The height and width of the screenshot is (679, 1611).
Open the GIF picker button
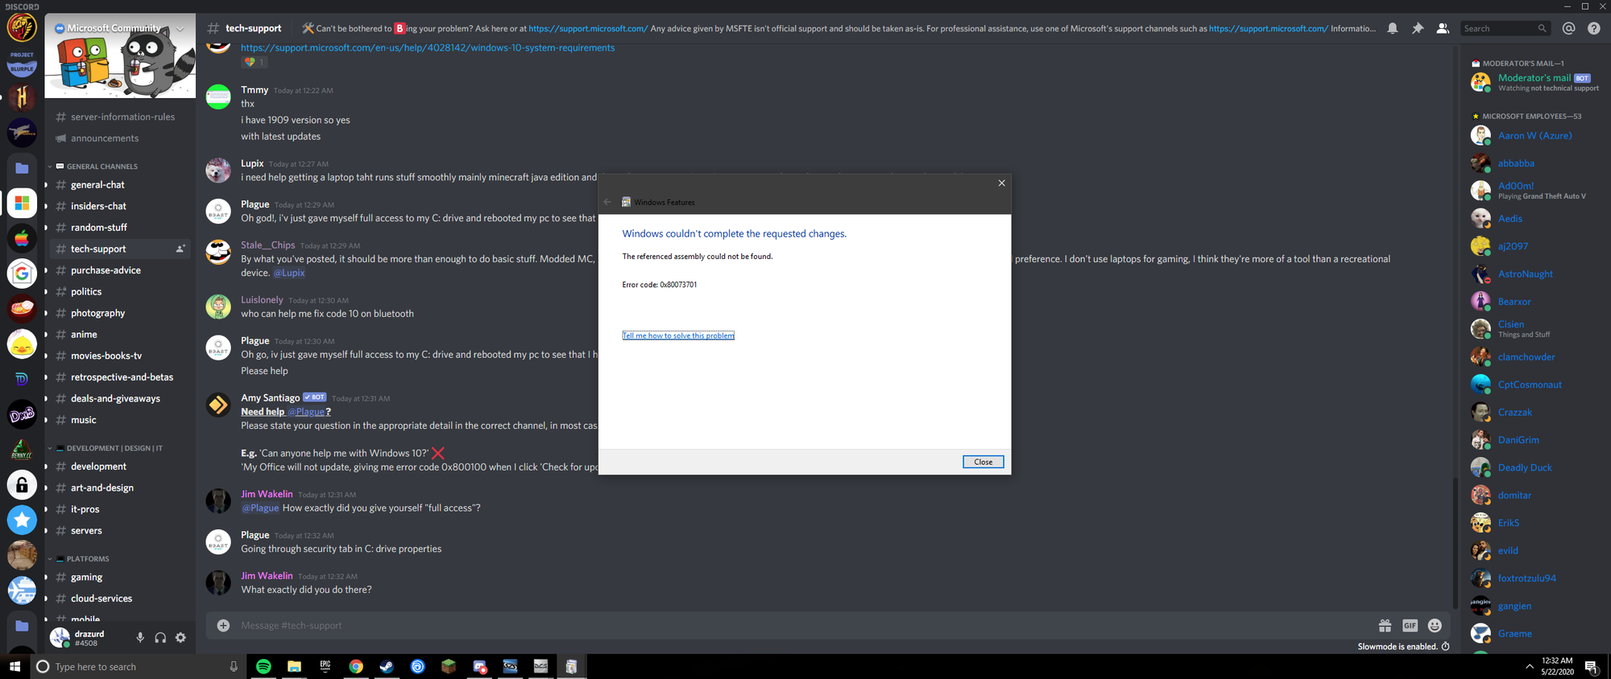1410,625
